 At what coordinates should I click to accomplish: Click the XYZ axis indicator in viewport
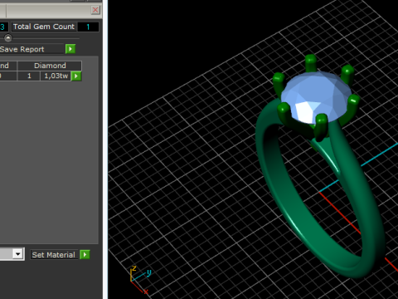[x=140, y=280]
